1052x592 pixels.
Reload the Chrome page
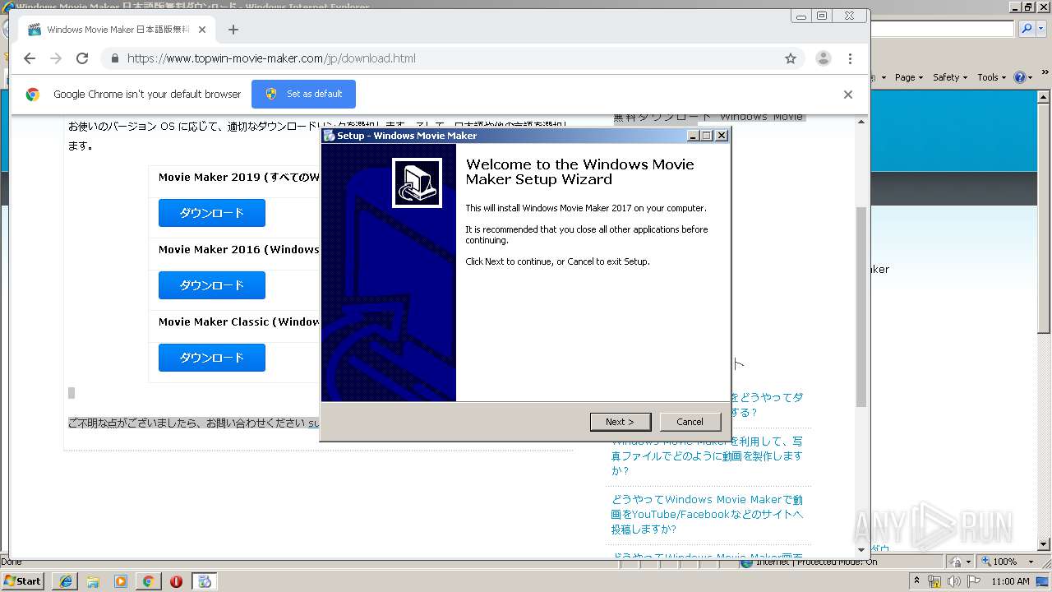(x=82, y=58)
